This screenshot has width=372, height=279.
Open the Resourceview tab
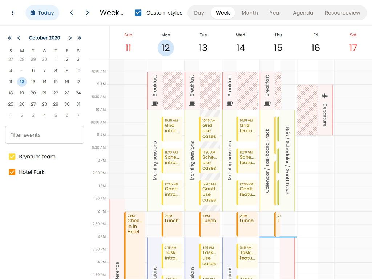[342, 13]
